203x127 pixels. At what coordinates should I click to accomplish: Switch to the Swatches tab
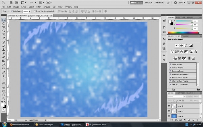click(x=180, y=17)
